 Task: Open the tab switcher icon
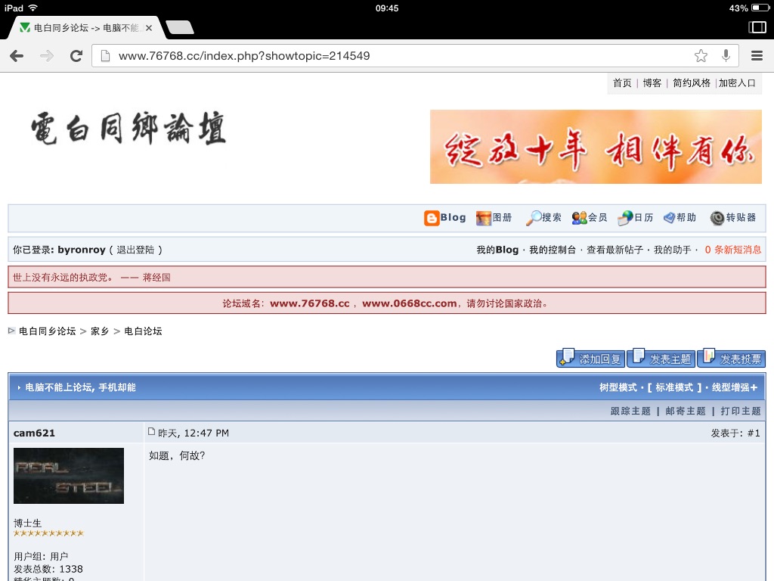[x=757, y=27]
